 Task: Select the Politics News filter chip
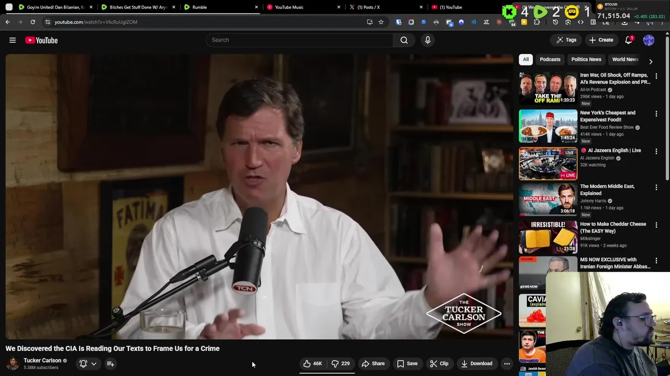586,60
